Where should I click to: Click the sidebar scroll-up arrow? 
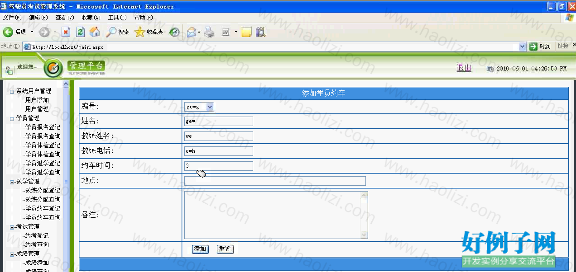[66, 84]
